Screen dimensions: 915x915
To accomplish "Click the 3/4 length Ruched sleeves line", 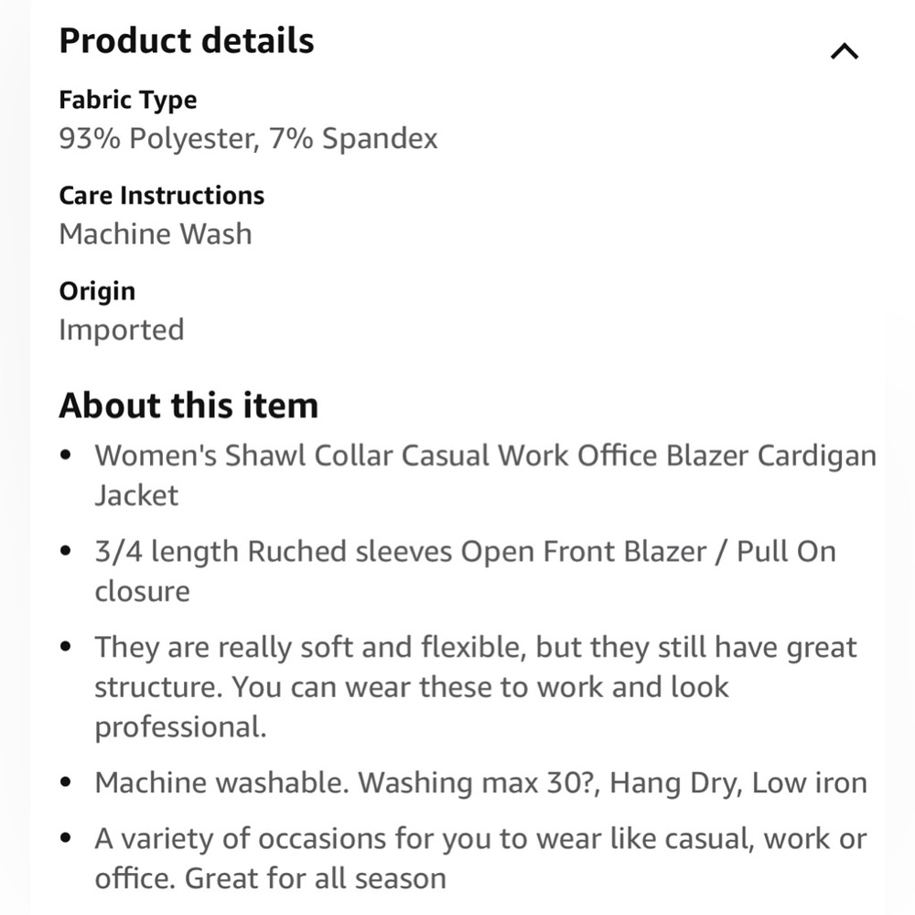I will point(465,552).
